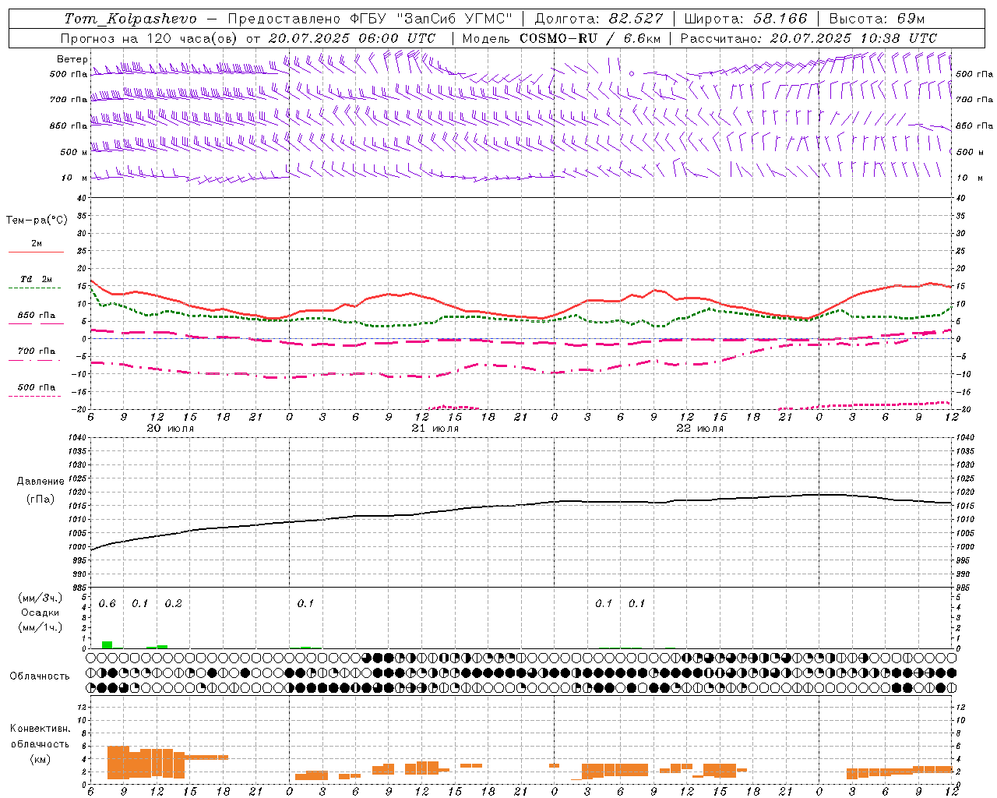Click the 'Предоставлено ФГБУ ЗапСиб УГМС' provider text
The width and height of the screenshot is (997, 798).
370,19
